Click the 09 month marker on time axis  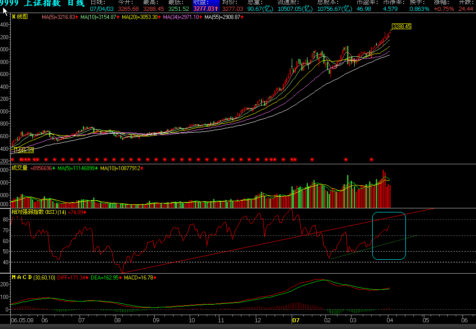coord(156,320)
